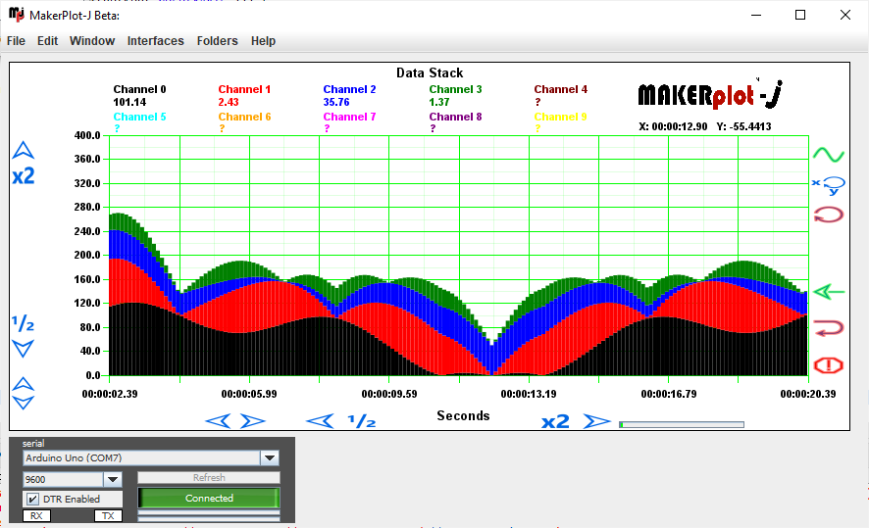The image size is (869, 528).
Task: Open the 9600 baud rate dropdown
Action: (x=113, y=479)
